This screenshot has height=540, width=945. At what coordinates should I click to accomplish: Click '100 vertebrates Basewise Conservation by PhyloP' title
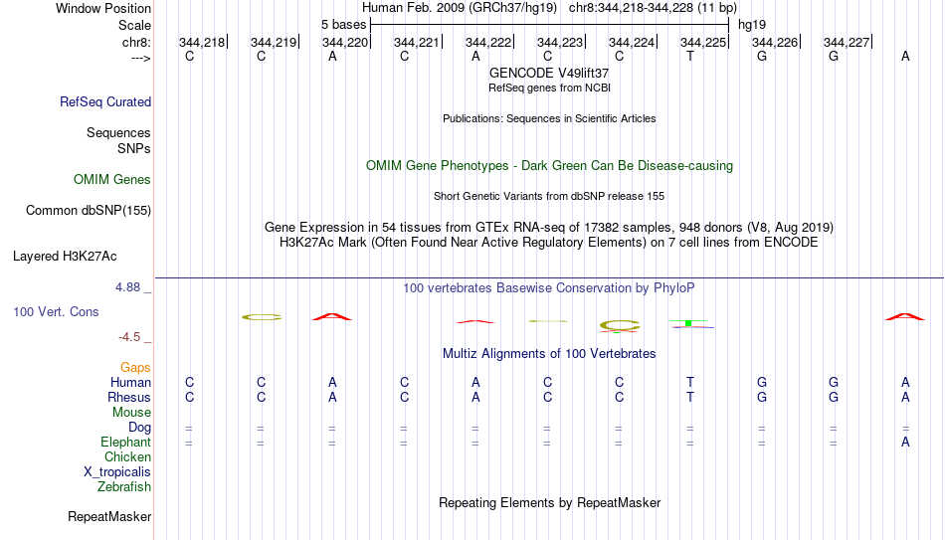[549, 288]
